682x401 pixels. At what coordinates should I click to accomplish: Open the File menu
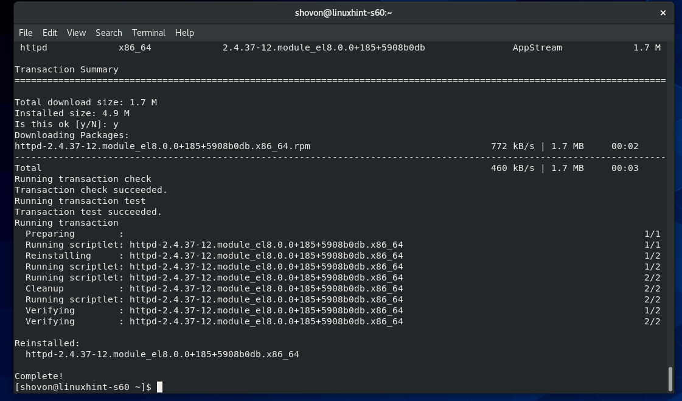pyautogui.click(x=26, y=33)
